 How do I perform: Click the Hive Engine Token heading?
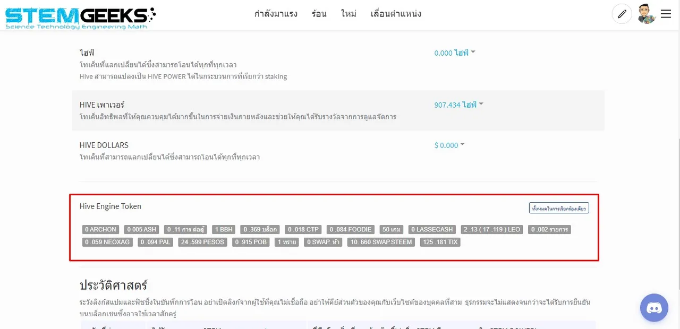tap(110, 206)
